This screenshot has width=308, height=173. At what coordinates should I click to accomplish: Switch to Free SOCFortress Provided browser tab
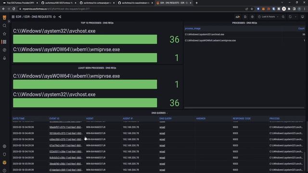[x=20, y=3]
